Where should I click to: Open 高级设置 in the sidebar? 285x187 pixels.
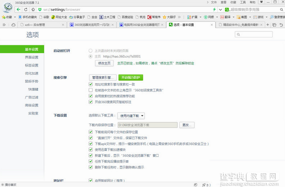pyautogui.click(x=31, y=105)
